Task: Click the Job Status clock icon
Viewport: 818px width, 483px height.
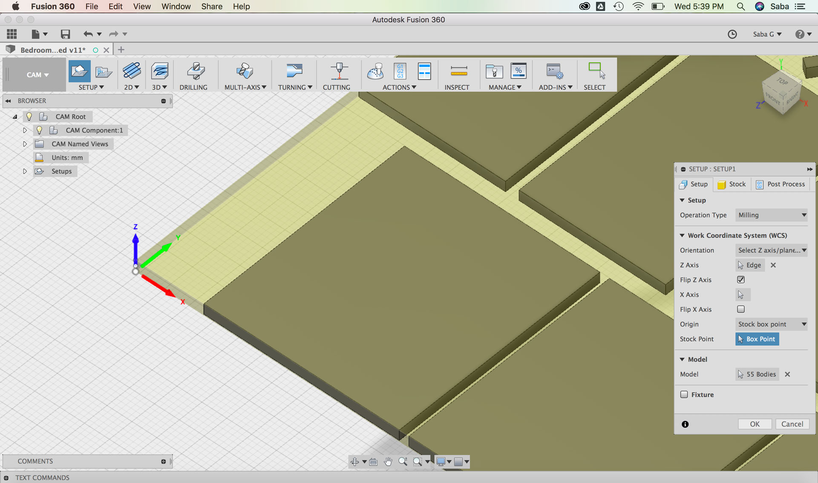Action: pyautogui.click(x=732, y=34)
